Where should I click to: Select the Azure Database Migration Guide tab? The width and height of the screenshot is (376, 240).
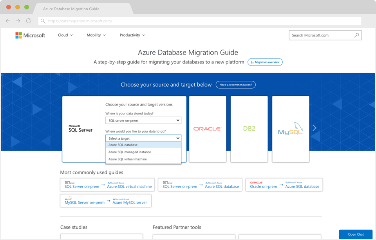point(83,9)
